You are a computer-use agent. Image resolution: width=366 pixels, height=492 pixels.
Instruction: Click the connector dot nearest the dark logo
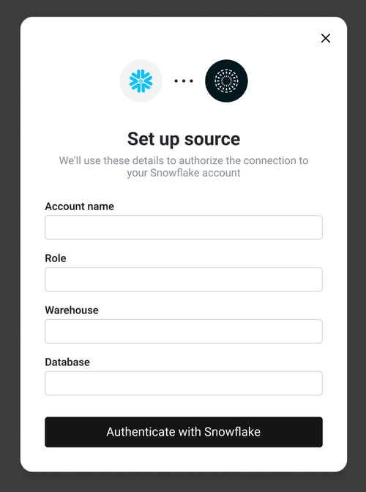[x=191, y=81]
